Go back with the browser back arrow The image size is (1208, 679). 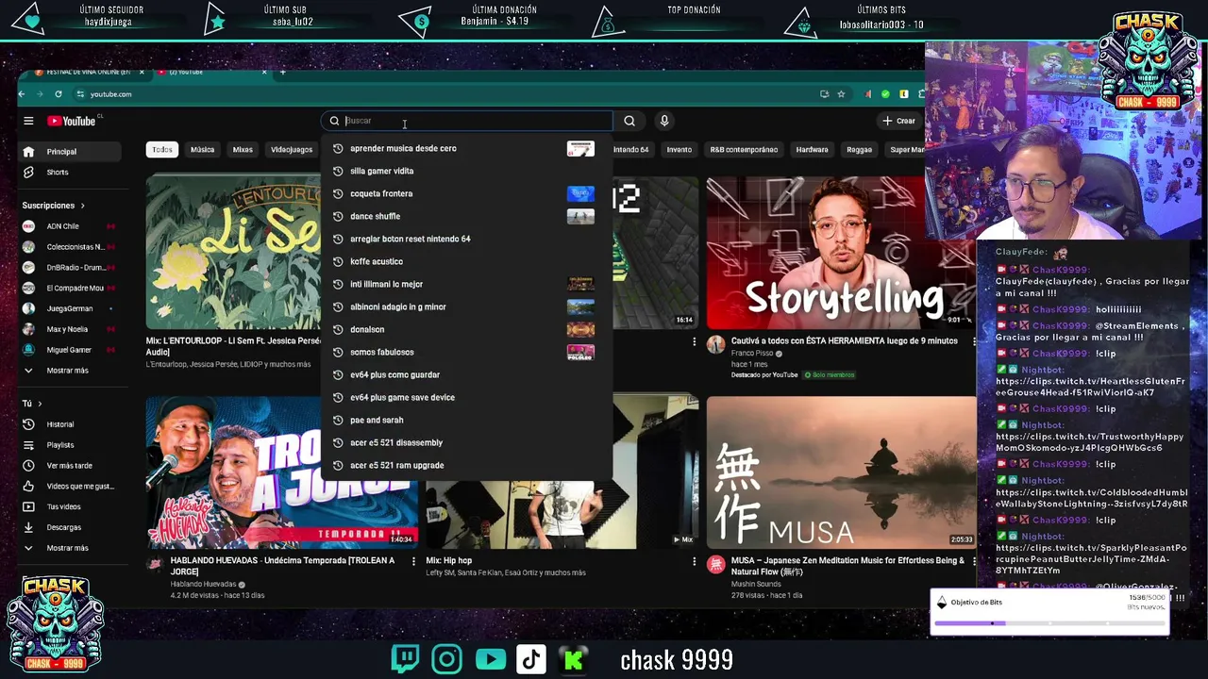coord(22,94)
